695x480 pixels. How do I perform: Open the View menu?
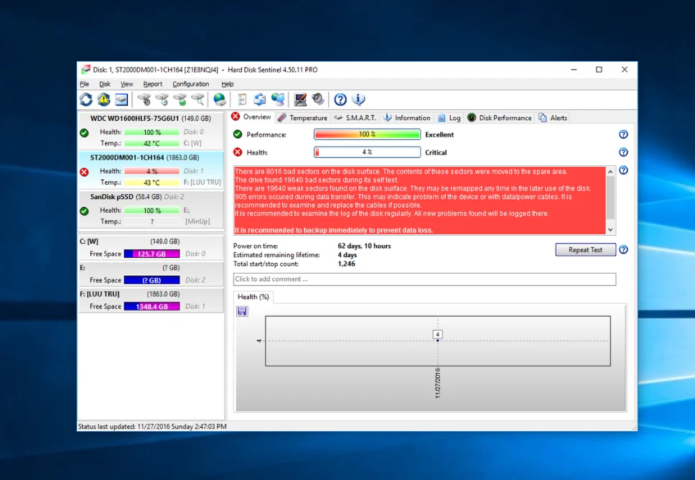(127, 84)
